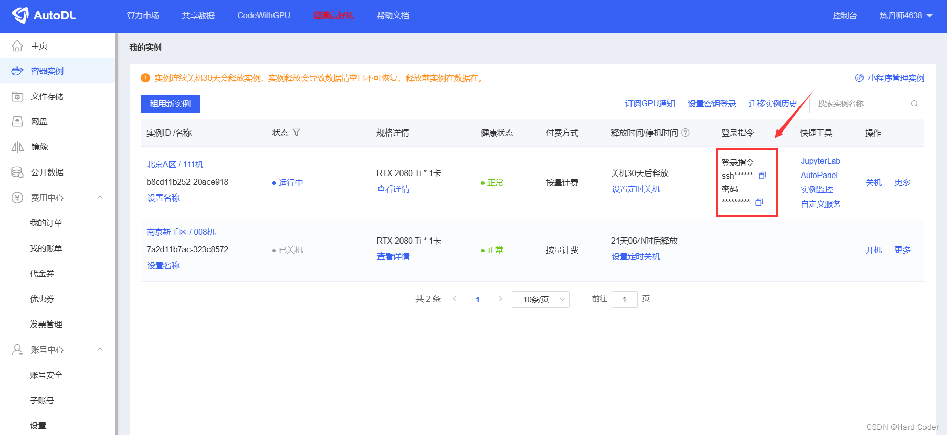947x435 pixels.
Task: Go to next page arrow
Action: (x=500, y=299)
